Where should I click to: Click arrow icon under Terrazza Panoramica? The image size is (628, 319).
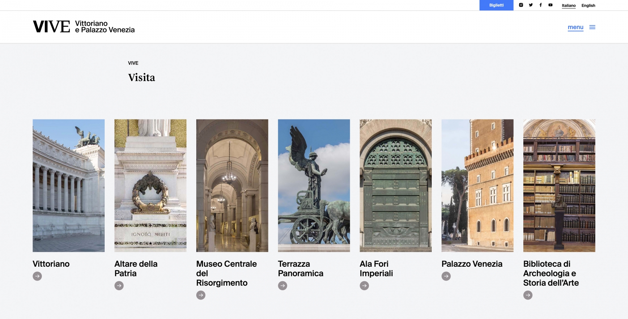(283, 286)
